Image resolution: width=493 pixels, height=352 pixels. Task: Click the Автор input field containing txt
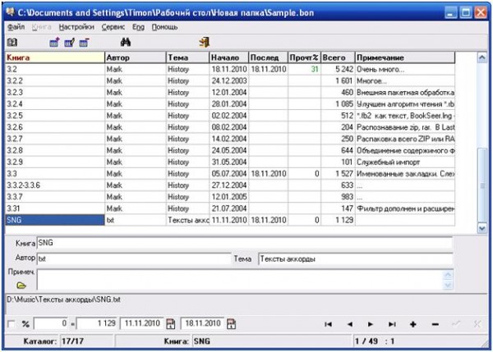(x=134, y=258)
